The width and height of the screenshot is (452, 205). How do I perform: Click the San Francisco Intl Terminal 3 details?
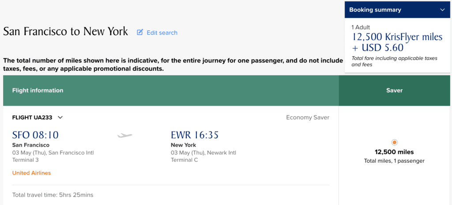click(53, 156)
